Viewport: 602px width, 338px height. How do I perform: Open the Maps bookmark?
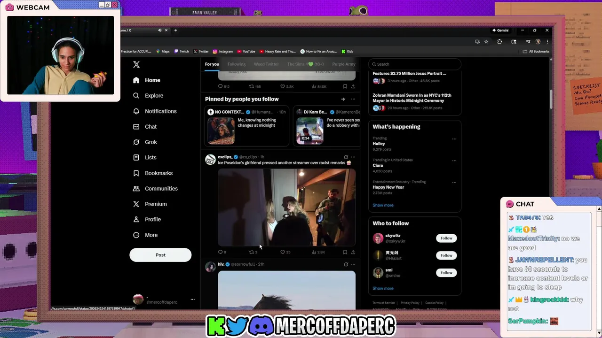pyautogui.click(x=163, y=52)
